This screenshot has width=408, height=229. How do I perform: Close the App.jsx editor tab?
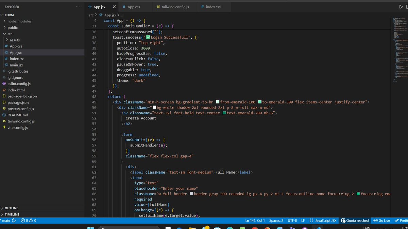tap(114, 7)
